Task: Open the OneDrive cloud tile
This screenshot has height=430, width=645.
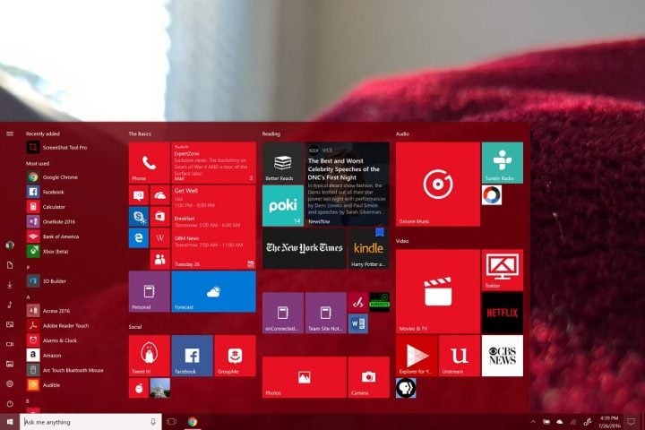Action: (160, 195)
